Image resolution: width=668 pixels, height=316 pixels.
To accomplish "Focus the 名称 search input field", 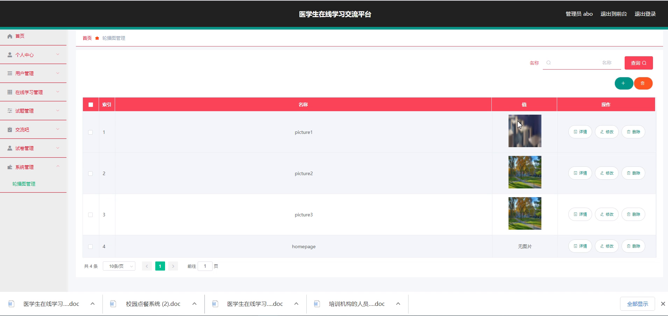I will (582, 63).
